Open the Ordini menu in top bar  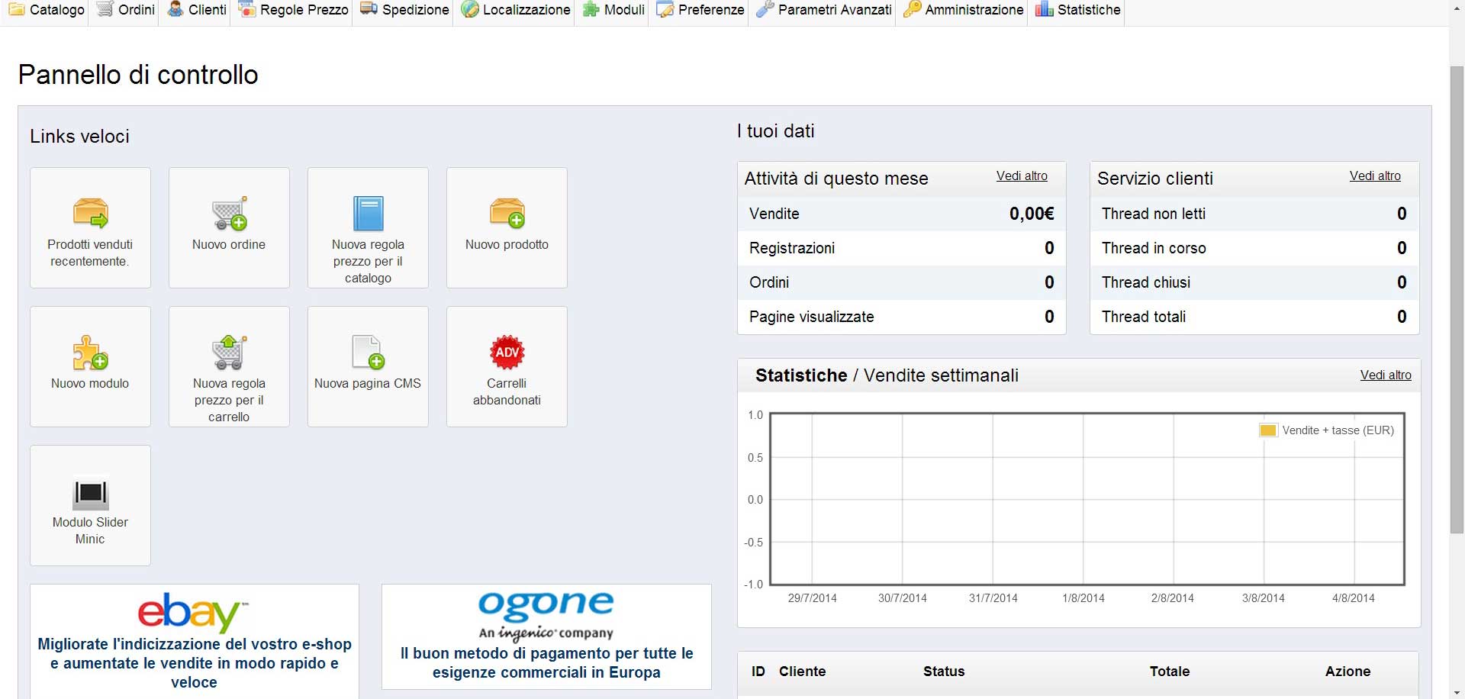[x=126, y=10]
